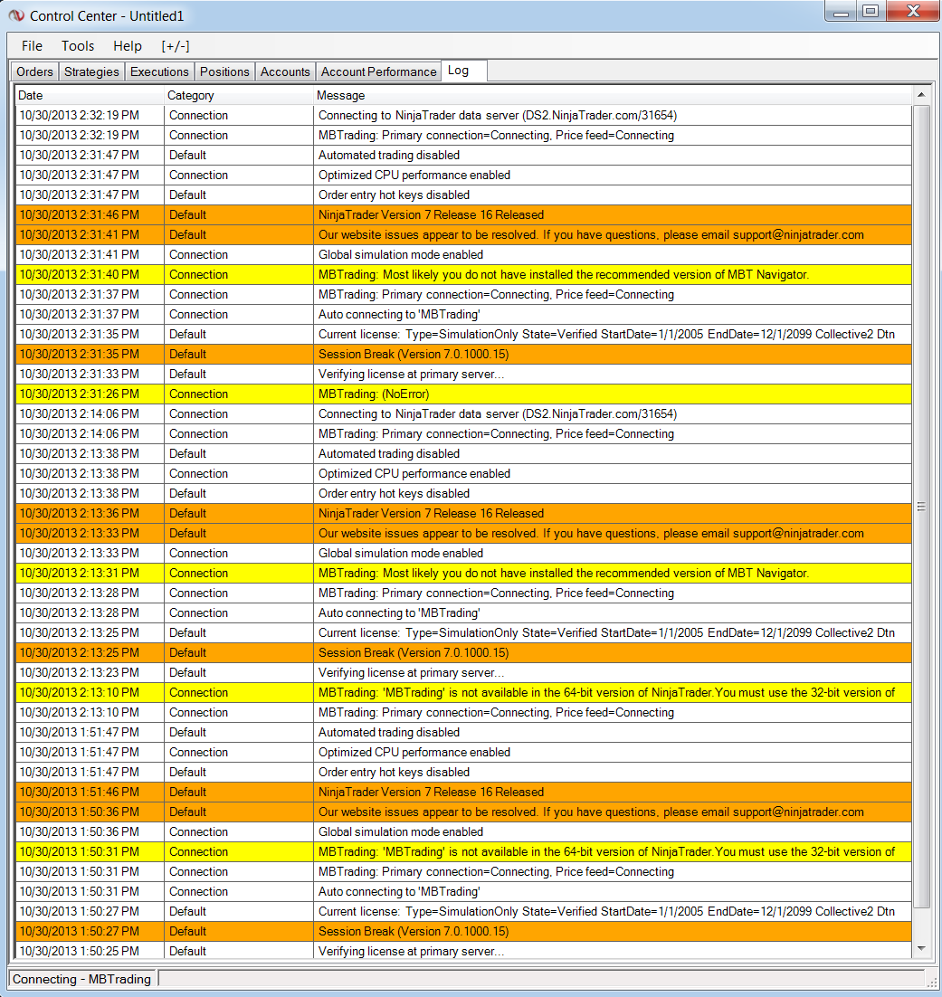Select 2:31:46 PM 'NinjaTrader Version 7 Release 16 Released' row
942x997 pixels.
coord(463,214)
